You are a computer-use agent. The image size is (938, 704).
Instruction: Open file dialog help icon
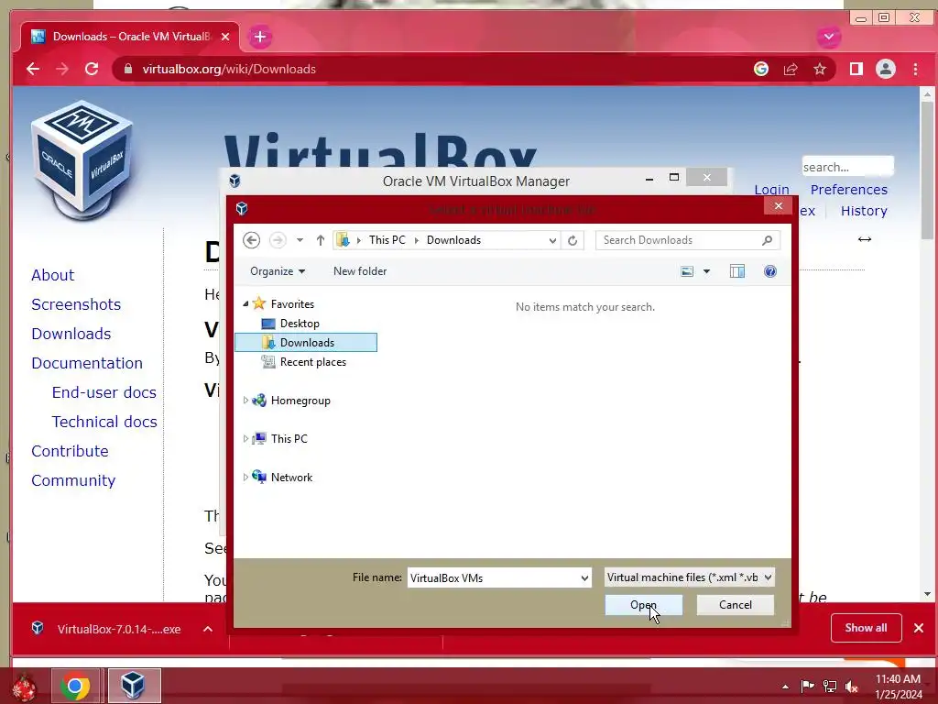tap(769, 271)
